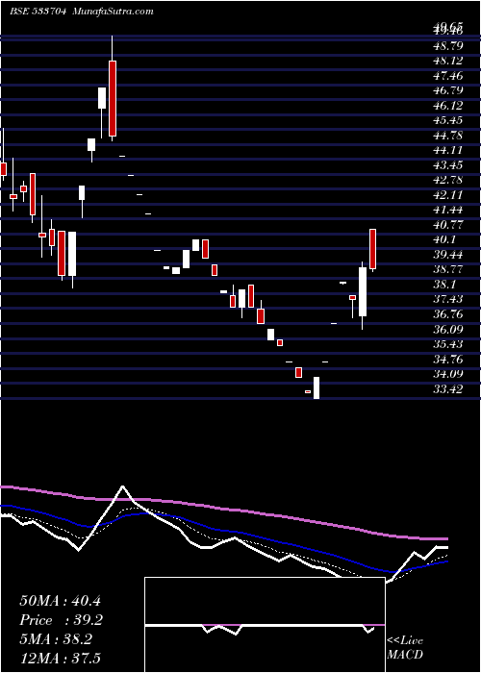
Task: Click the Price : 39.2 readout
Action: click(61, 620)
